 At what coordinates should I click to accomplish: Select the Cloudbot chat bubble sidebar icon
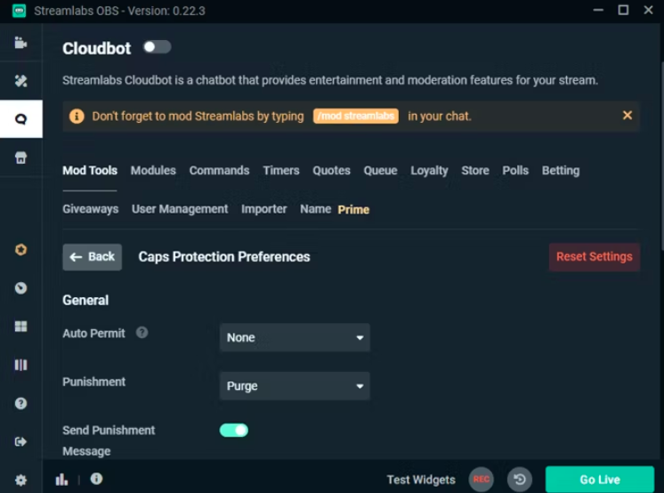(x=20, y=119)
